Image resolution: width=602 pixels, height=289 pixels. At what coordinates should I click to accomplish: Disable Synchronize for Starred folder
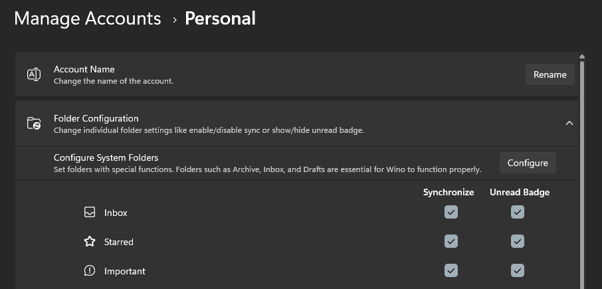[451, 241]
